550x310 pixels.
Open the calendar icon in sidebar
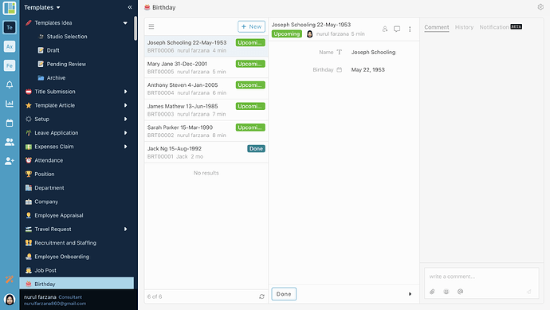click(x=10, y=123)
